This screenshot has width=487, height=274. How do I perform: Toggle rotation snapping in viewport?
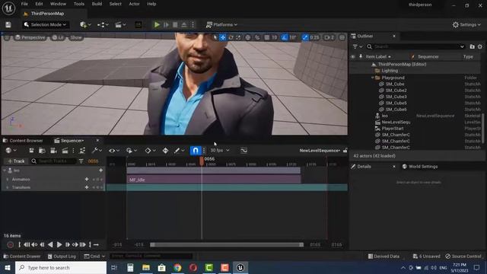[285, 37]
